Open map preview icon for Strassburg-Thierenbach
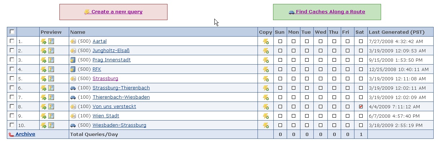This screenshot has height=141, width=438. [x=51, y=88]
